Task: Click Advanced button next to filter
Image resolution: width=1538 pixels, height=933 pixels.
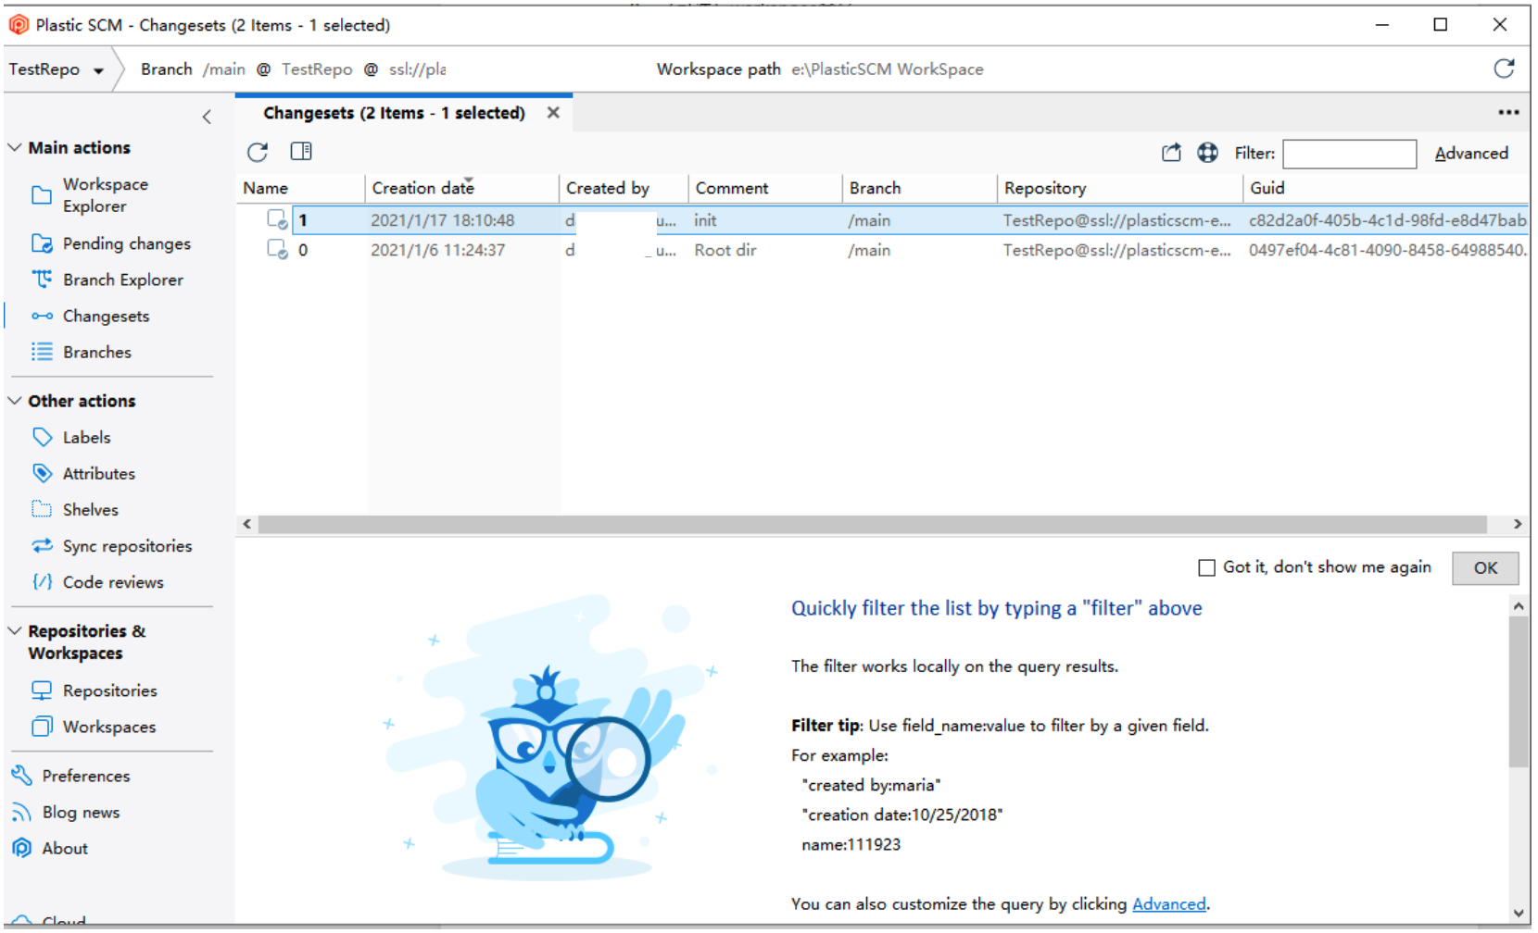Action: click(1471, 154)
